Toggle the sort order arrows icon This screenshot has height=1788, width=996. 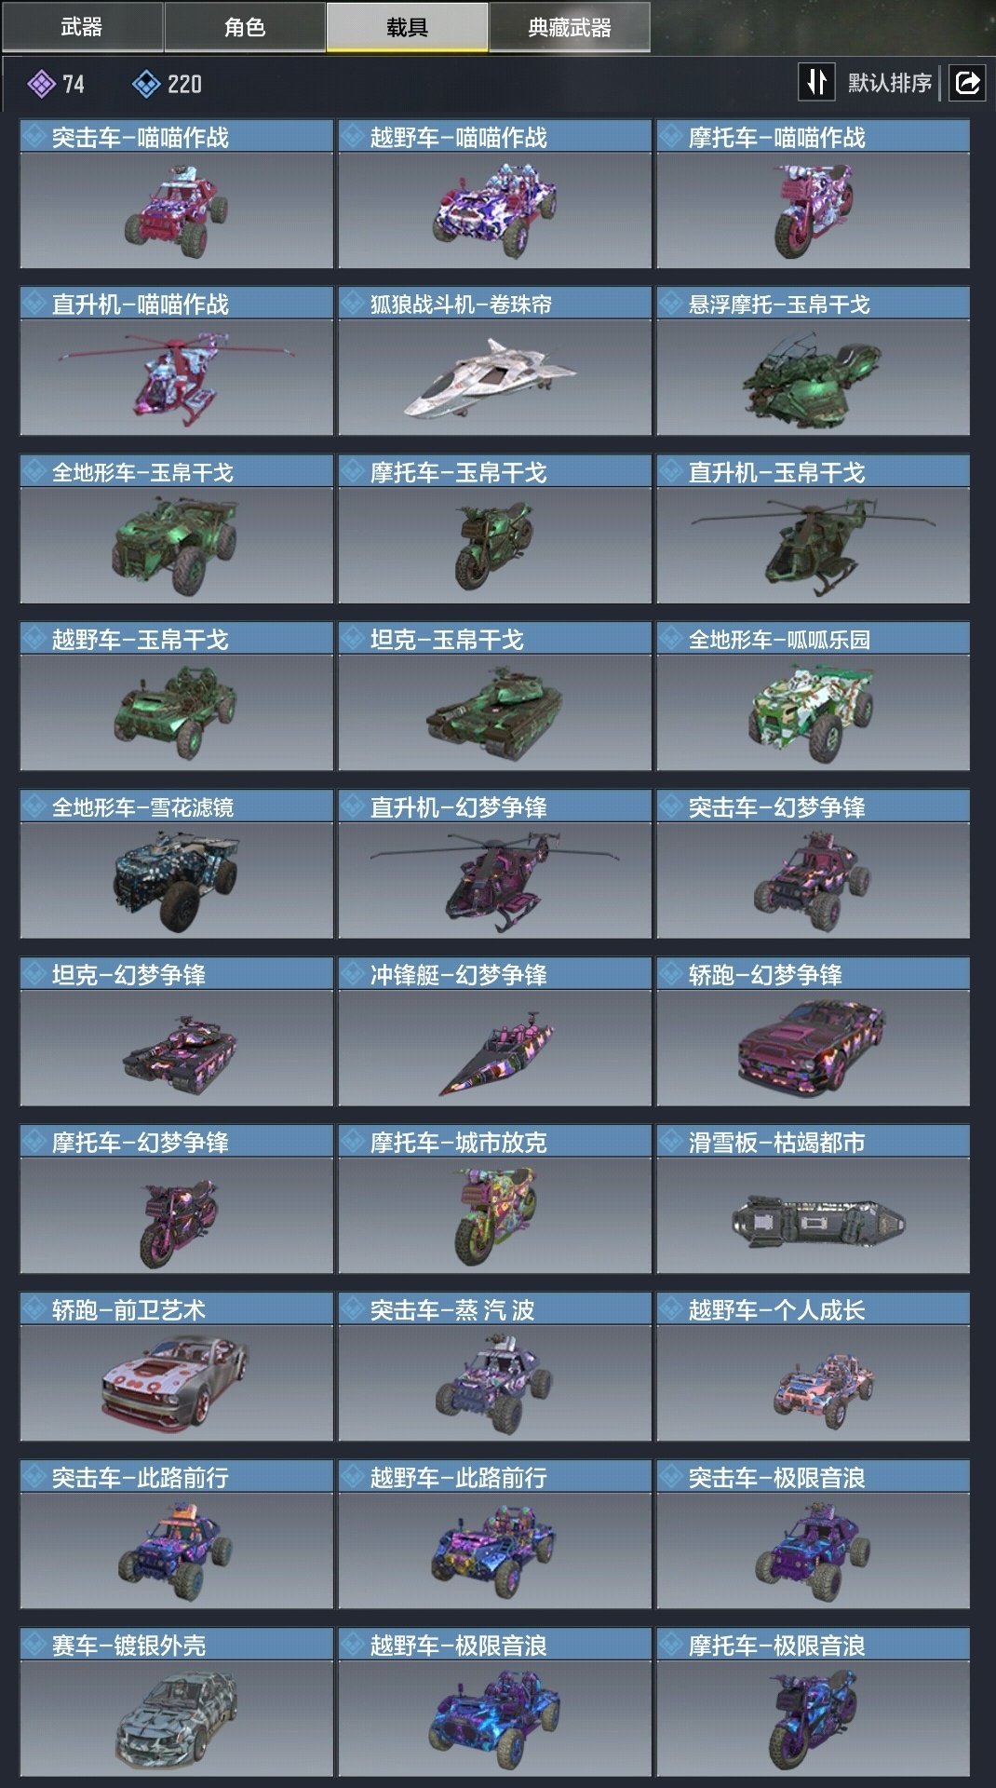(816, 82)
